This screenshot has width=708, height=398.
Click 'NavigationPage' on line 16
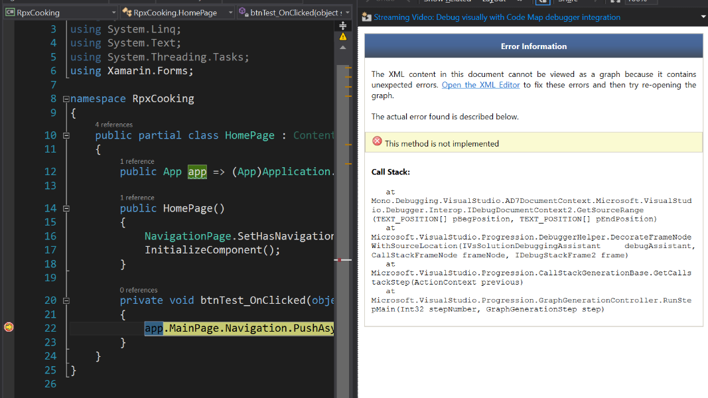click(x=188, y=236)
